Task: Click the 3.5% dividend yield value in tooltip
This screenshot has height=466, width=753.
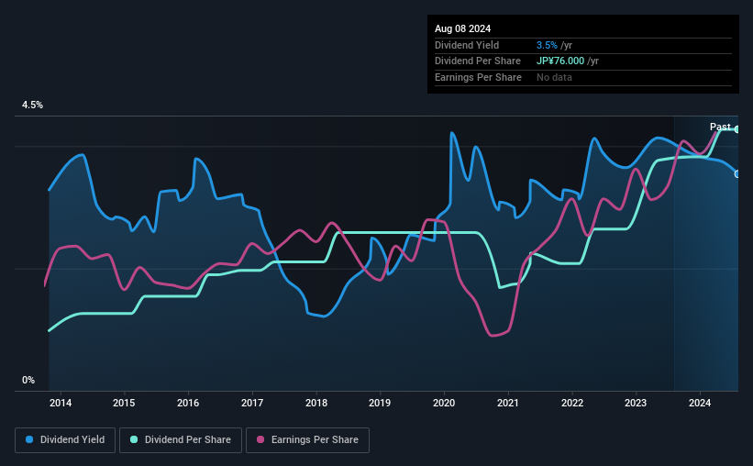Action: click(x=547, y=45)
